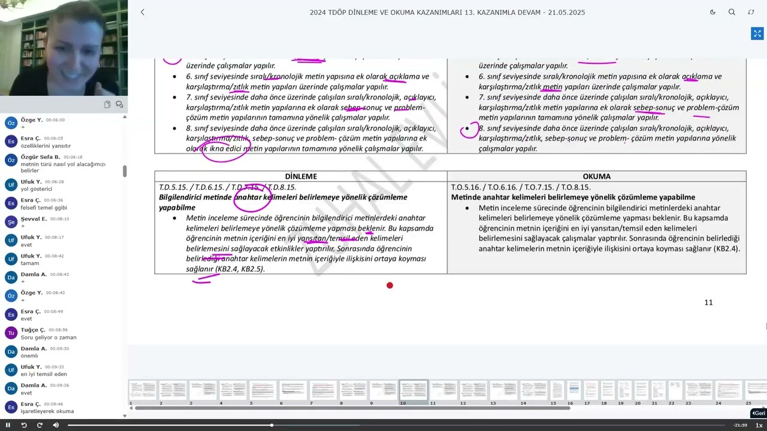This screenshot has height=431, width=767.
Task: Open chat bubbles icon above messages
Action: coord(119,104)
